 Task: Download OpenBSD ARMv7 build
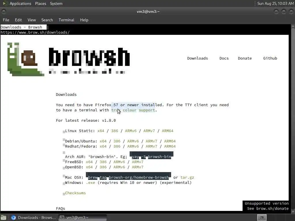click(x=138, y=167)
